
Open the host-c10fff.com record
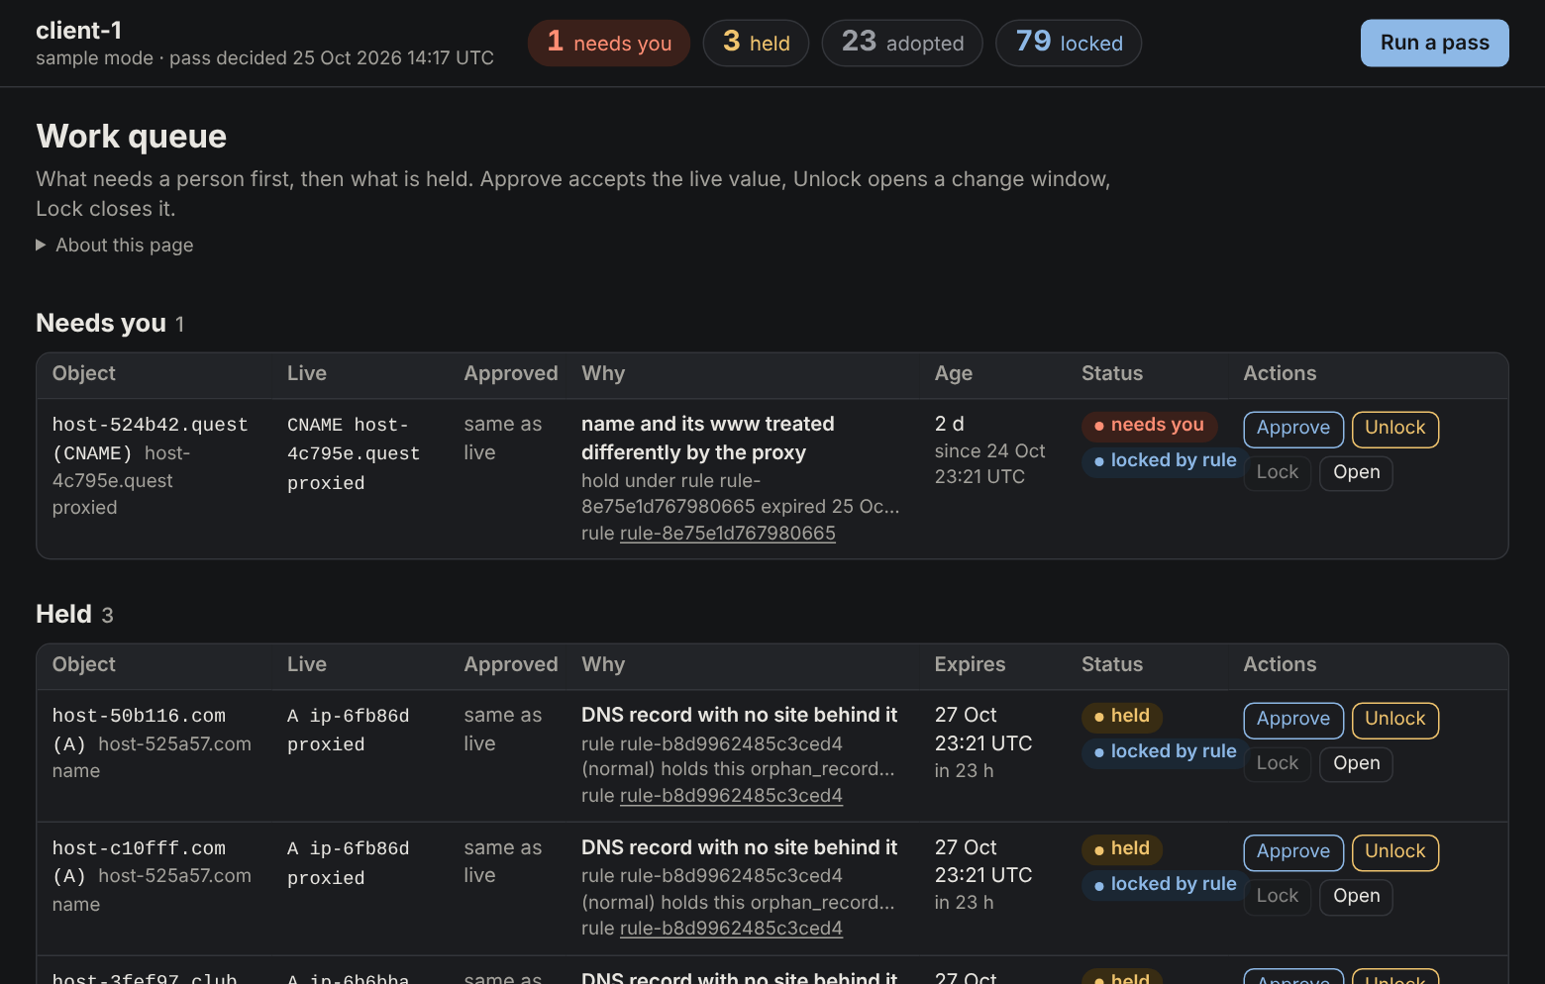[x=1356, y=897]
